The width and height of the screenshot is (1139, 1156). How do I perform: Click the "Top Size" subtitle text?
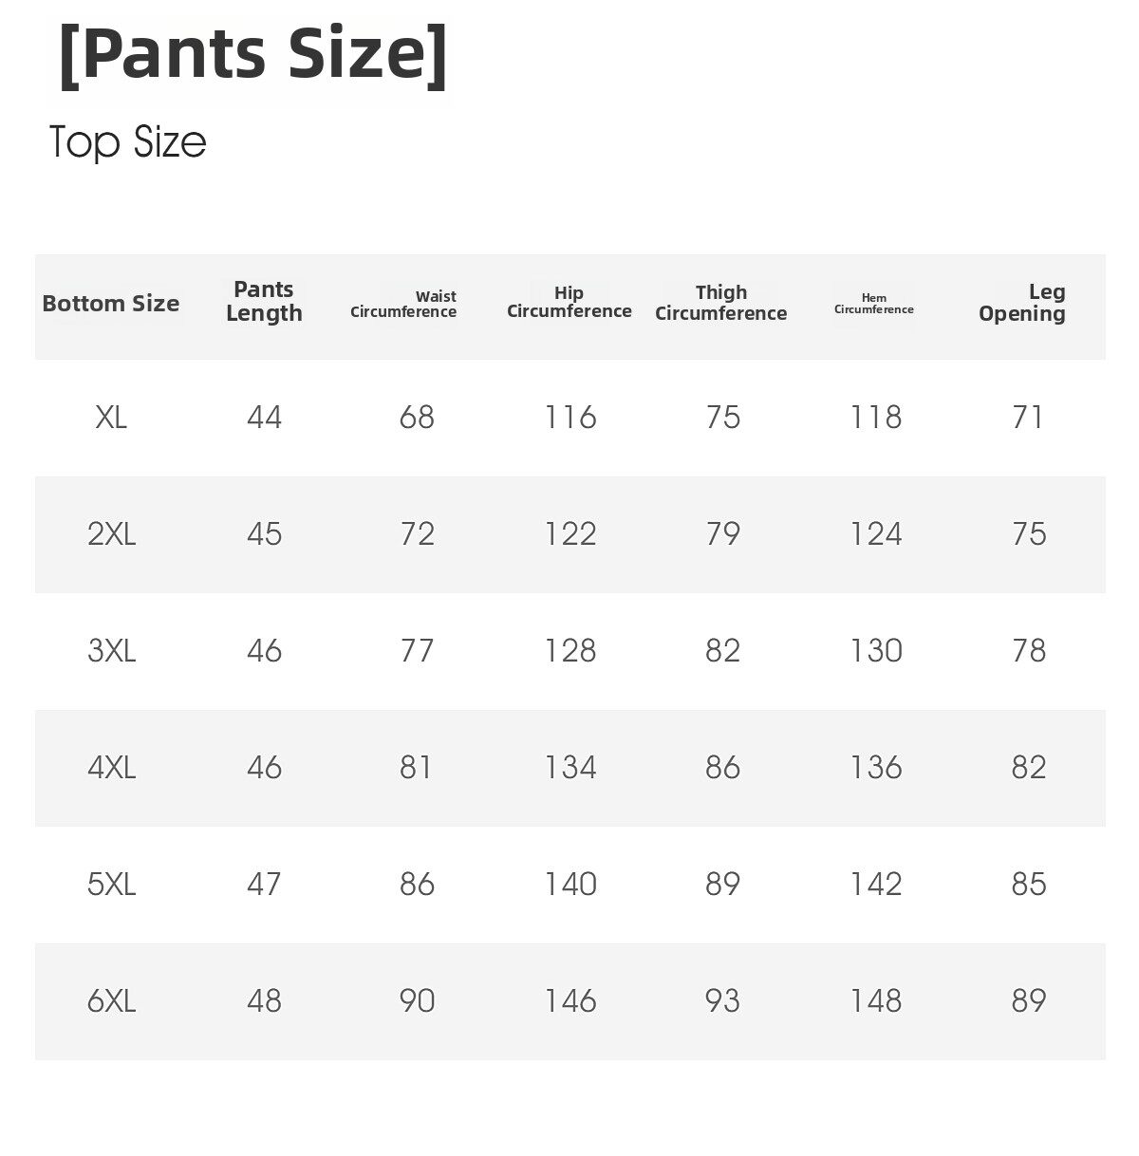tap(127, 142)
